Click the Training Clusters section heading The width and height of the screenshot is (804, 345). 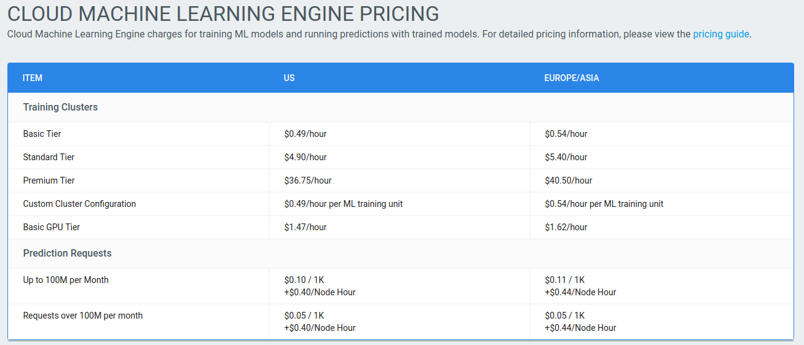60,107
